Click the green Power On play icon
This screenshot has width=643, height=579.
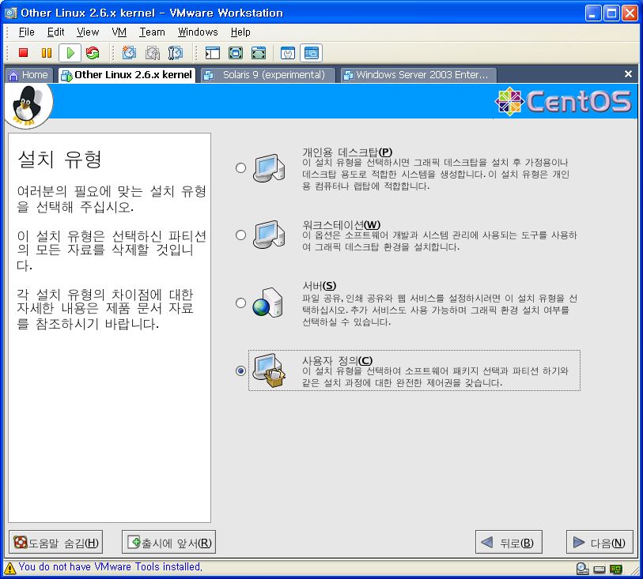coord(70,53)
